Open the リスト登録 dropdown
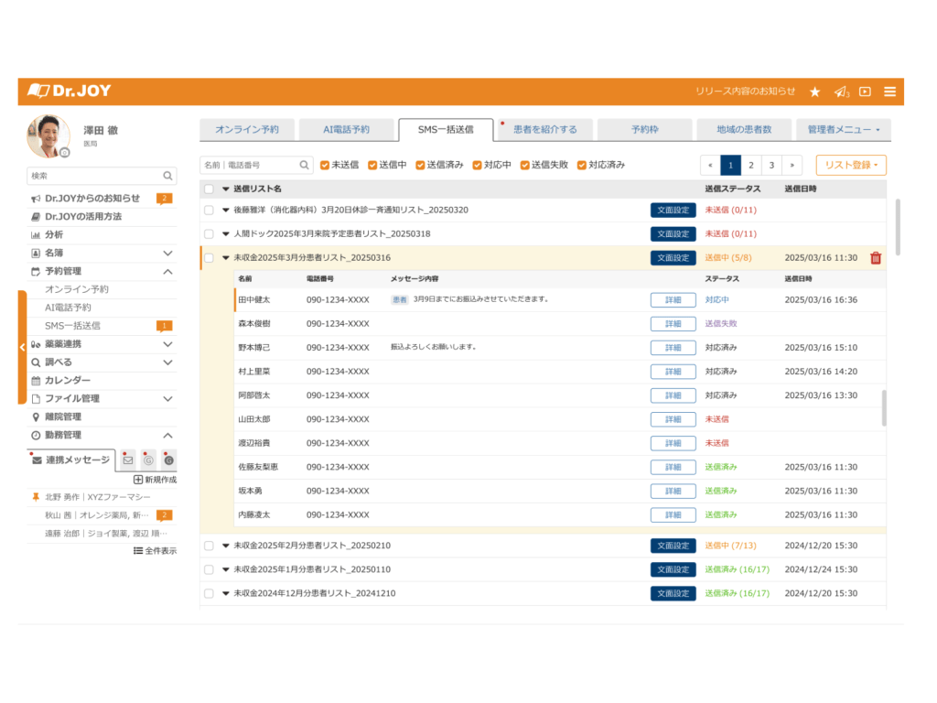The width and height of the screenshot is (937, 703). [x=851, y=166]
